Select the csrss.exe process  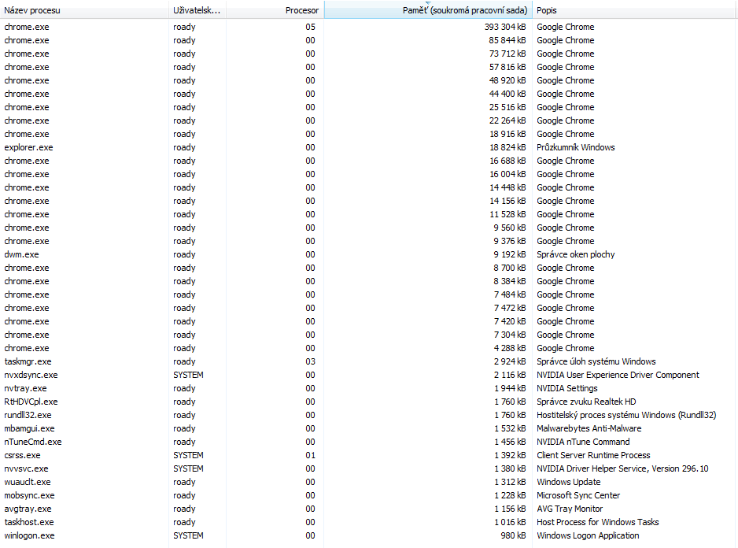tap(22, 455)
